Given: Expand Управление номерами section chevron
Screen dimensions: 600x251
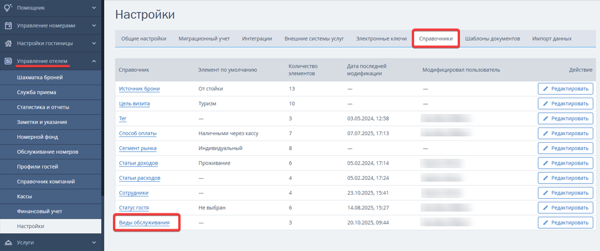Looking at the screenshot, I should coord(94,26).
